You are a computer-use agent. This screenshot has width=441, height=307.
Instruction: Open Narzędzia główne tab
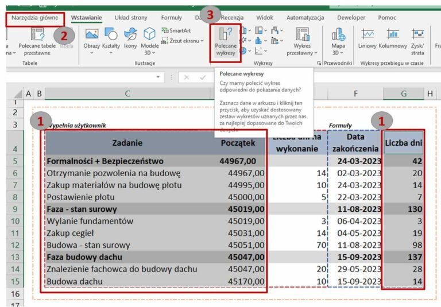(x=35, y=18)
